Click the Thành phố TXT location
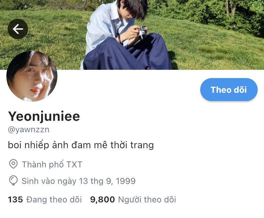 click(52, 164)
